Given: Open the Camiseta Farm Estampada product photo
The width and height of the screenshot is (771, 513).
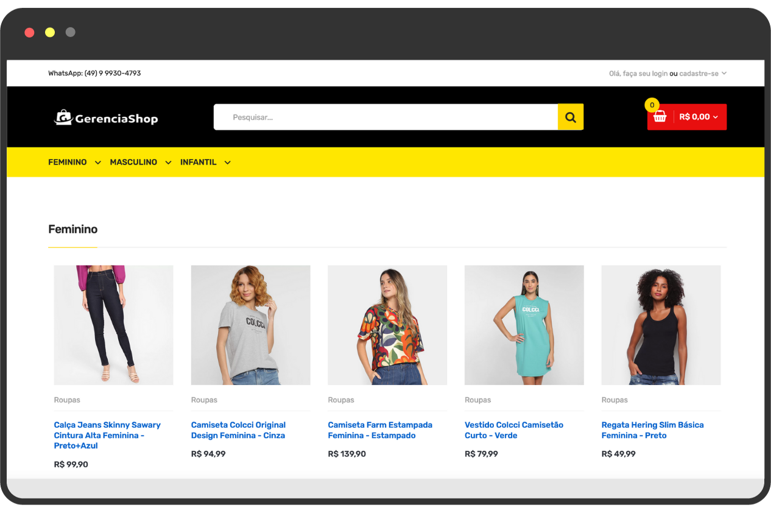Looking at the screenshot, I should coord(387,325).
